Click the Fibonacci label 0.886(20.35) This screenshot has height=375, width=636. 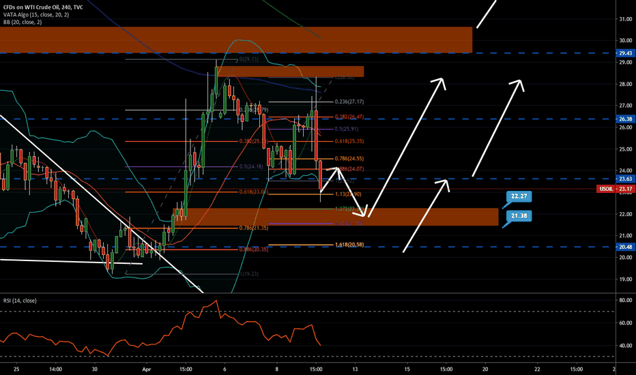click(x=253, y=250)
